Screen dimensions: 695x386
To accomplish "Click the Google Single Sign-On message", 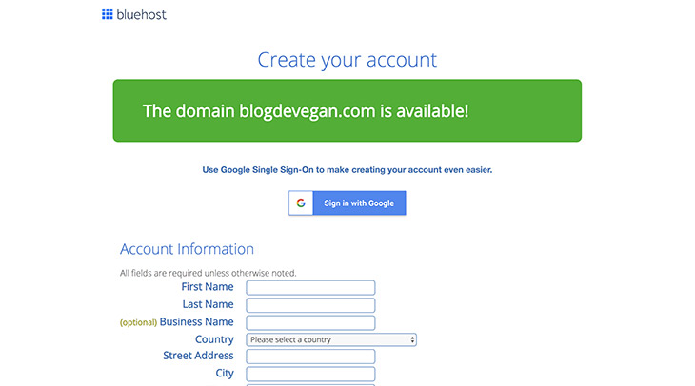I will [347, 170].
